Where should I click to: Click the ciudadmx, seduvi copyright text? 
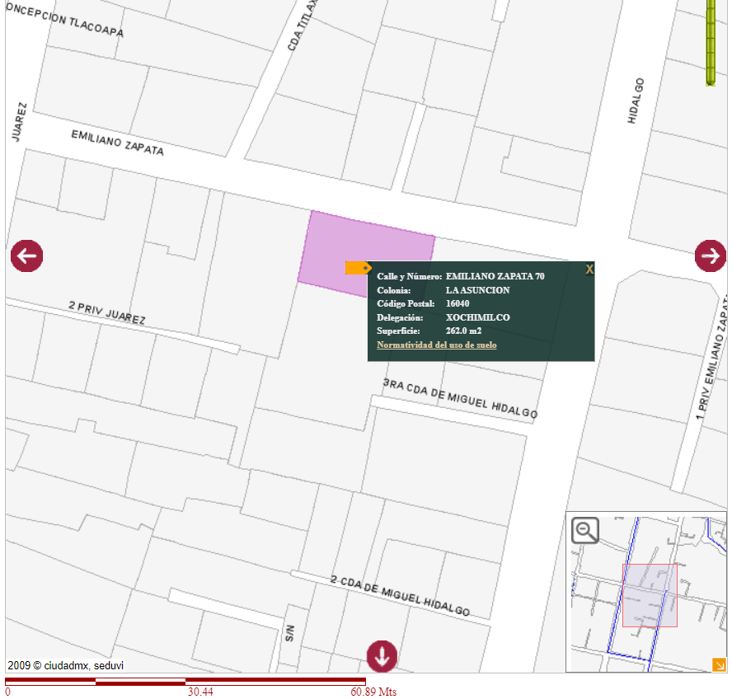[65, 665]
